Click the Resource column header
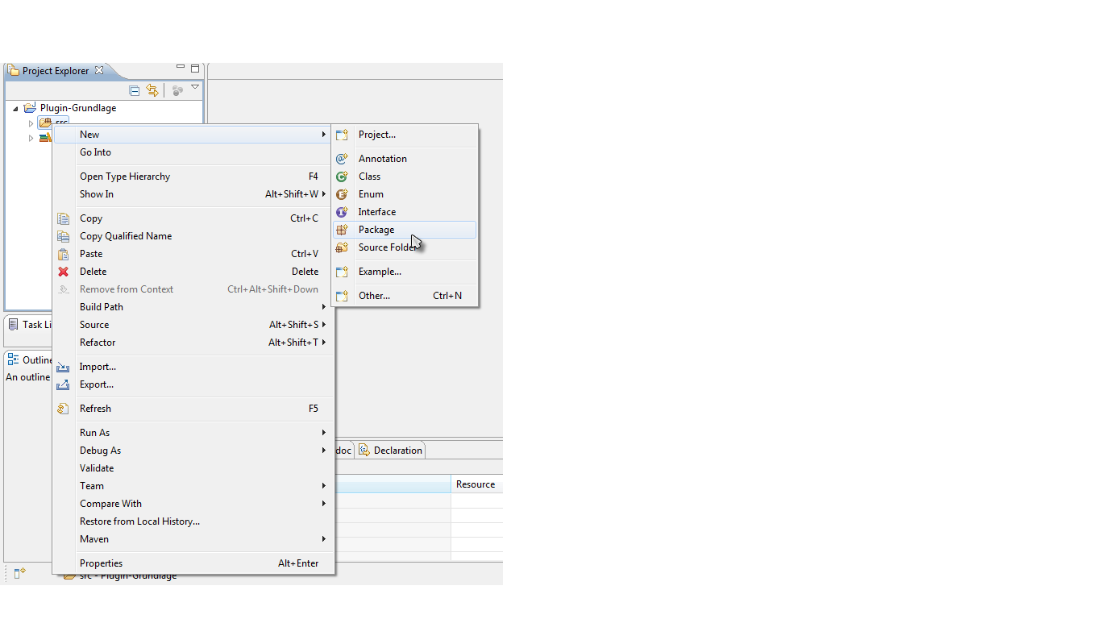Image resolution: width=1101 pixels, height=619 pixels. tap(476, 484)
